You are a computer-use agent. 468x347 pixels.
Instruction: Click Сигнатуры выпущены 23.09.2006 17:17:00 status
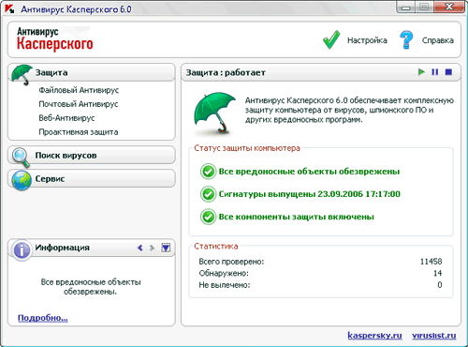(310, 194)
